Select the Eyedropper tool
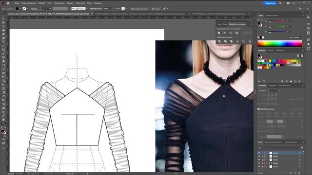The width and height of the screenshot is (312, 175). point(3,96)
